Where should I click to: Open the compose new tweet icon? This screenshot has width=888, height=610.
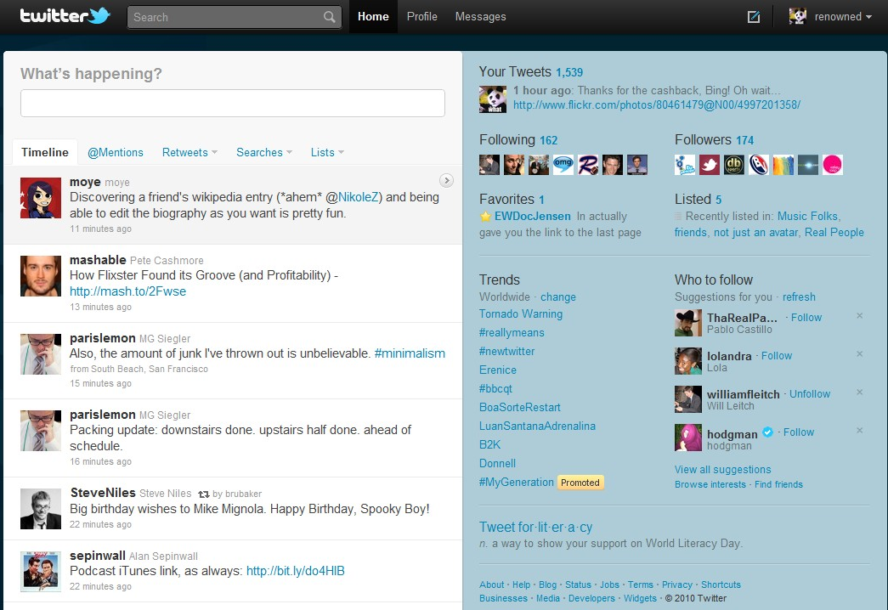(754, 17)
